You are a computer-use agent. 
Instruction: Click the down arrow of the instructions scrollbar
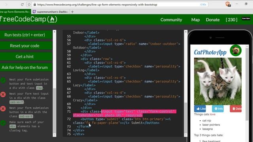55,135
